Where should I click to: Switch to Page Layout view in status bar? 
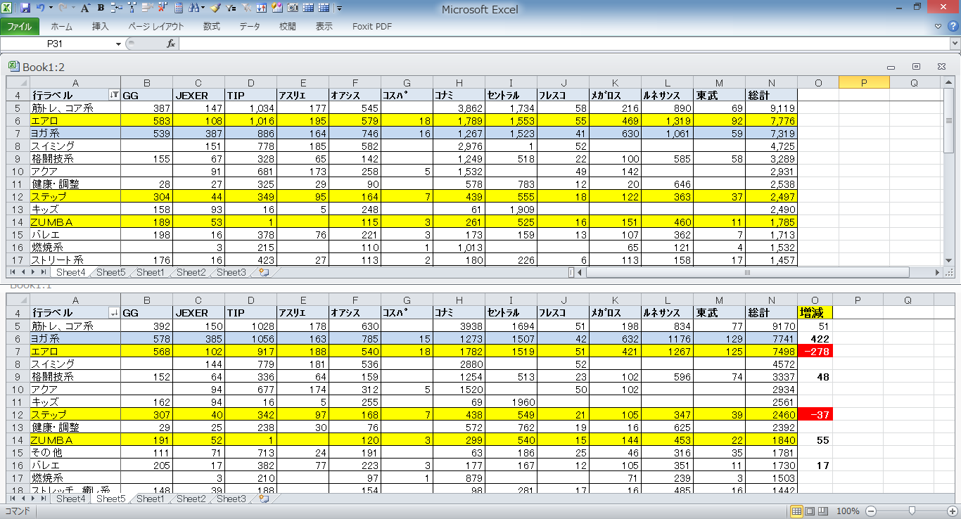click(809, 511)
